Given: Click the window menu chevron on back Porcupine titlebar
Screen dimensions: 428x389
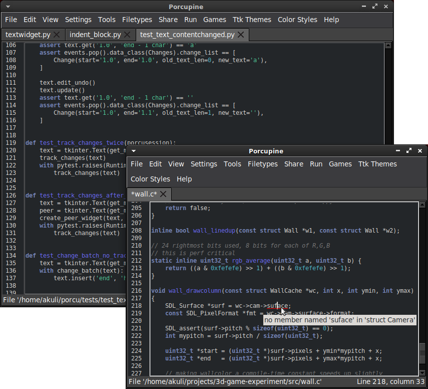Looking at the screenshot, I should [x=7, y=7].
